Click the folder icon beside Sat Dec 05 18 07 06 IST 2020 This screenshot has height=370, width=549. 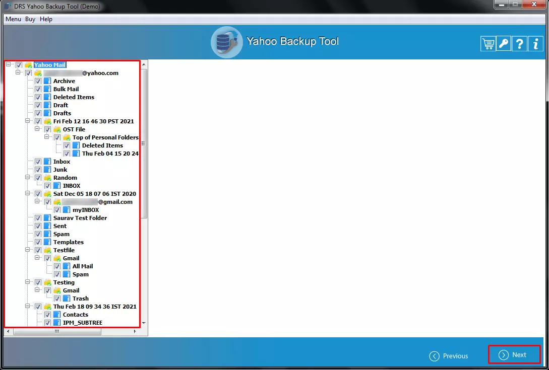click(47, 194)
